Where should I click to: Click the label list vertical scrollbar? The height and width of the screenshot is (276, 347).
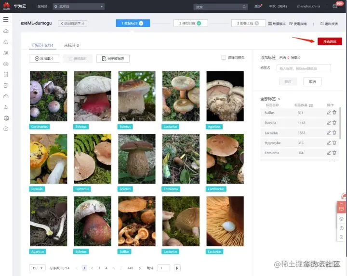(340, 123)
